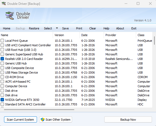
Task: Uncheck the Realtek USB 2.0 Card Reader box
Action: [x=2, y=59]
